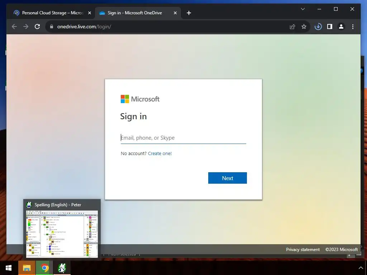Click the address bar URL onedrive.live.com/login/
Screen dimensions: 367x275
(x=84, y=26)
